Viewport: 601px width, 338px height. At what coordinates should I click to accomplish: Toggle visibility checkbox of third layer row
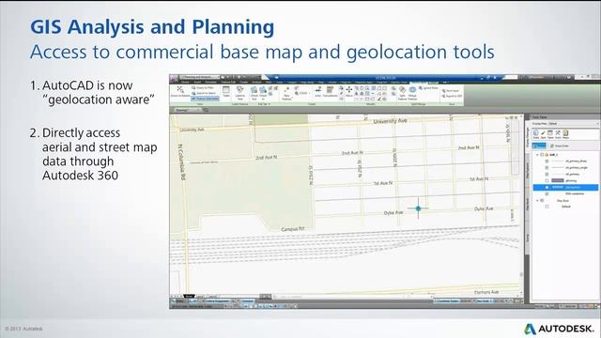[x=547, y=175]
